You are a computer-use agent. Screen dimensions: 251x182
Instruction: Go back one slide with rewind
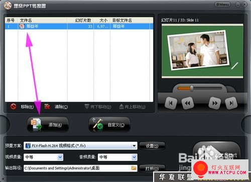pyautogui.click(x=188, y=103)
